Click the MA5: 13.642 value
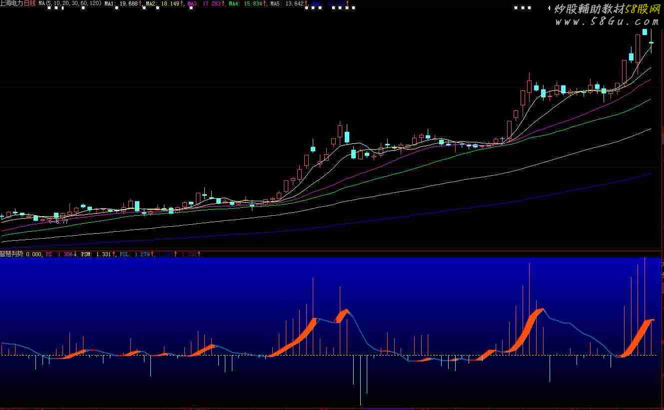Screen dimensions: 664x410 287,3
